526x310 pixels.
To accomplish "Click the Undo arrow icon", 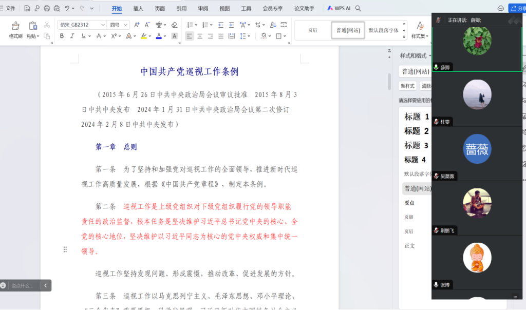I will coord(68,8).
